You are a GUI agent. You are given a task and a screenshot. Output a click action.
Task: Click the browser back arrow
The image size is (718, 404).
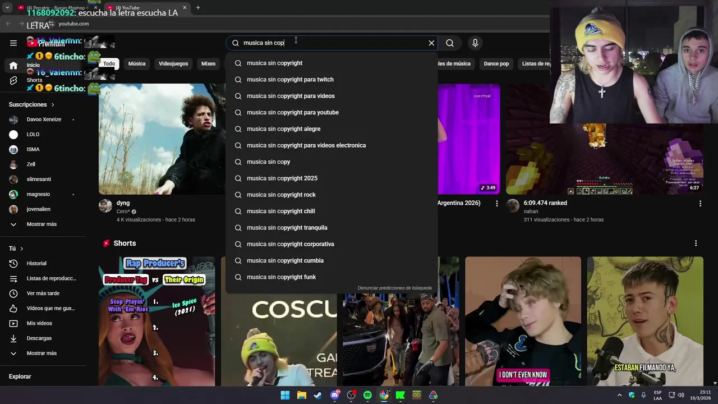(8, 24)
